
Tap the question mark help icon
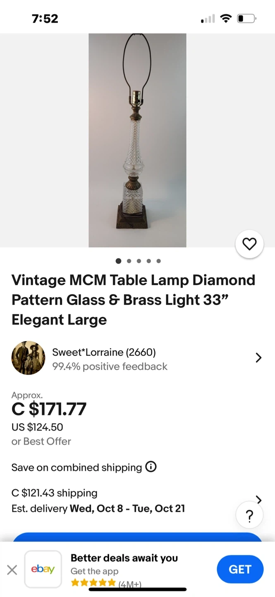click(x=249, y=516)
